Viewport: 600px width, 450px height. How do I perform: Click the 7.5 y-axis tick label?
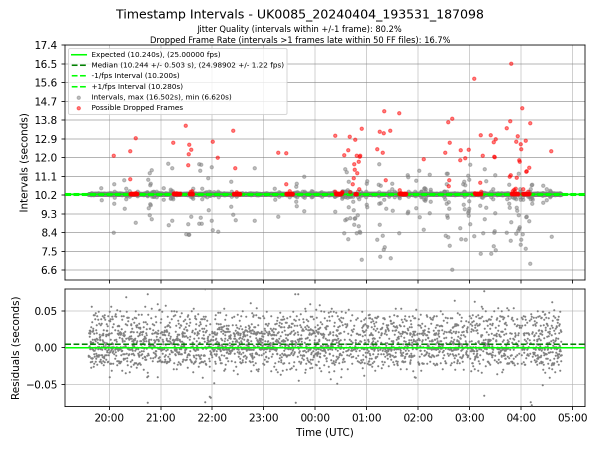pyautogui.click(x=49, y=251)
